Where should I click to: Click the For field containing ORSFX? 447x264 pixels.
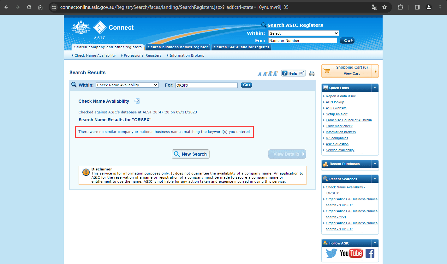206,85
